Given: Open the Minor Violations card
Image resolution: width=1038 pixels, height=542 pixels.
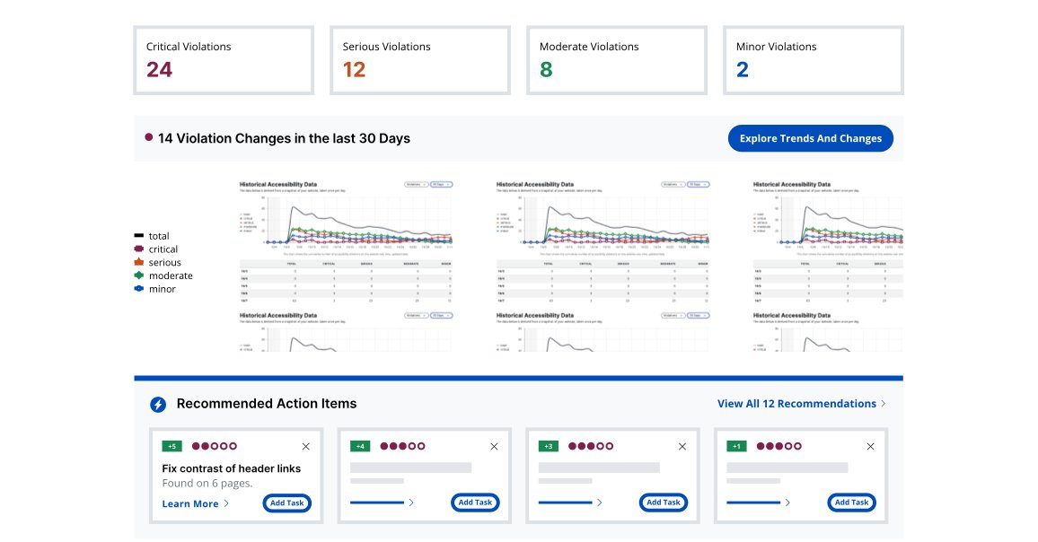Looking at the screenshot, I should 813,60.
